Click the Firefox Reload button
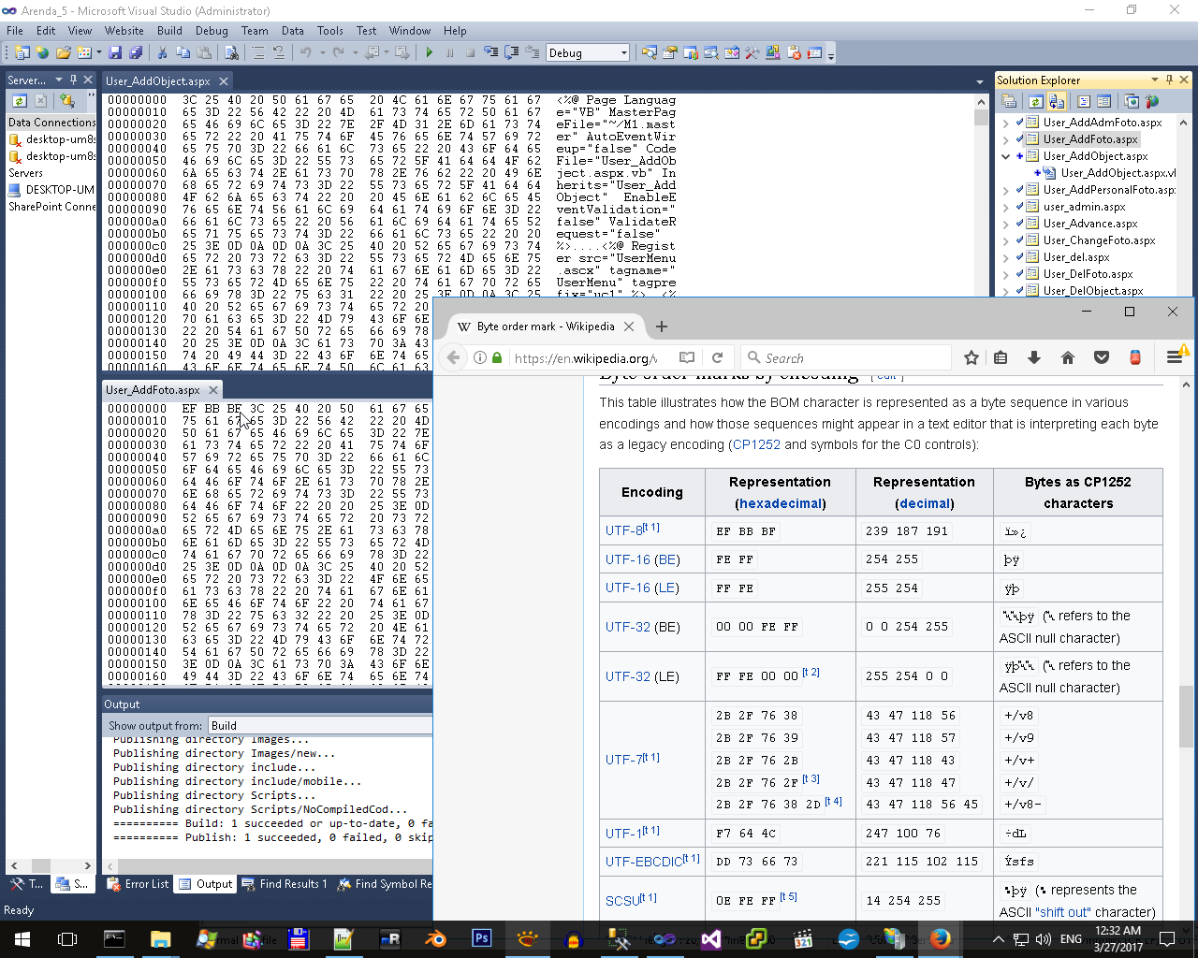Screen dimensions: 1198x958 tap(717, 357)
